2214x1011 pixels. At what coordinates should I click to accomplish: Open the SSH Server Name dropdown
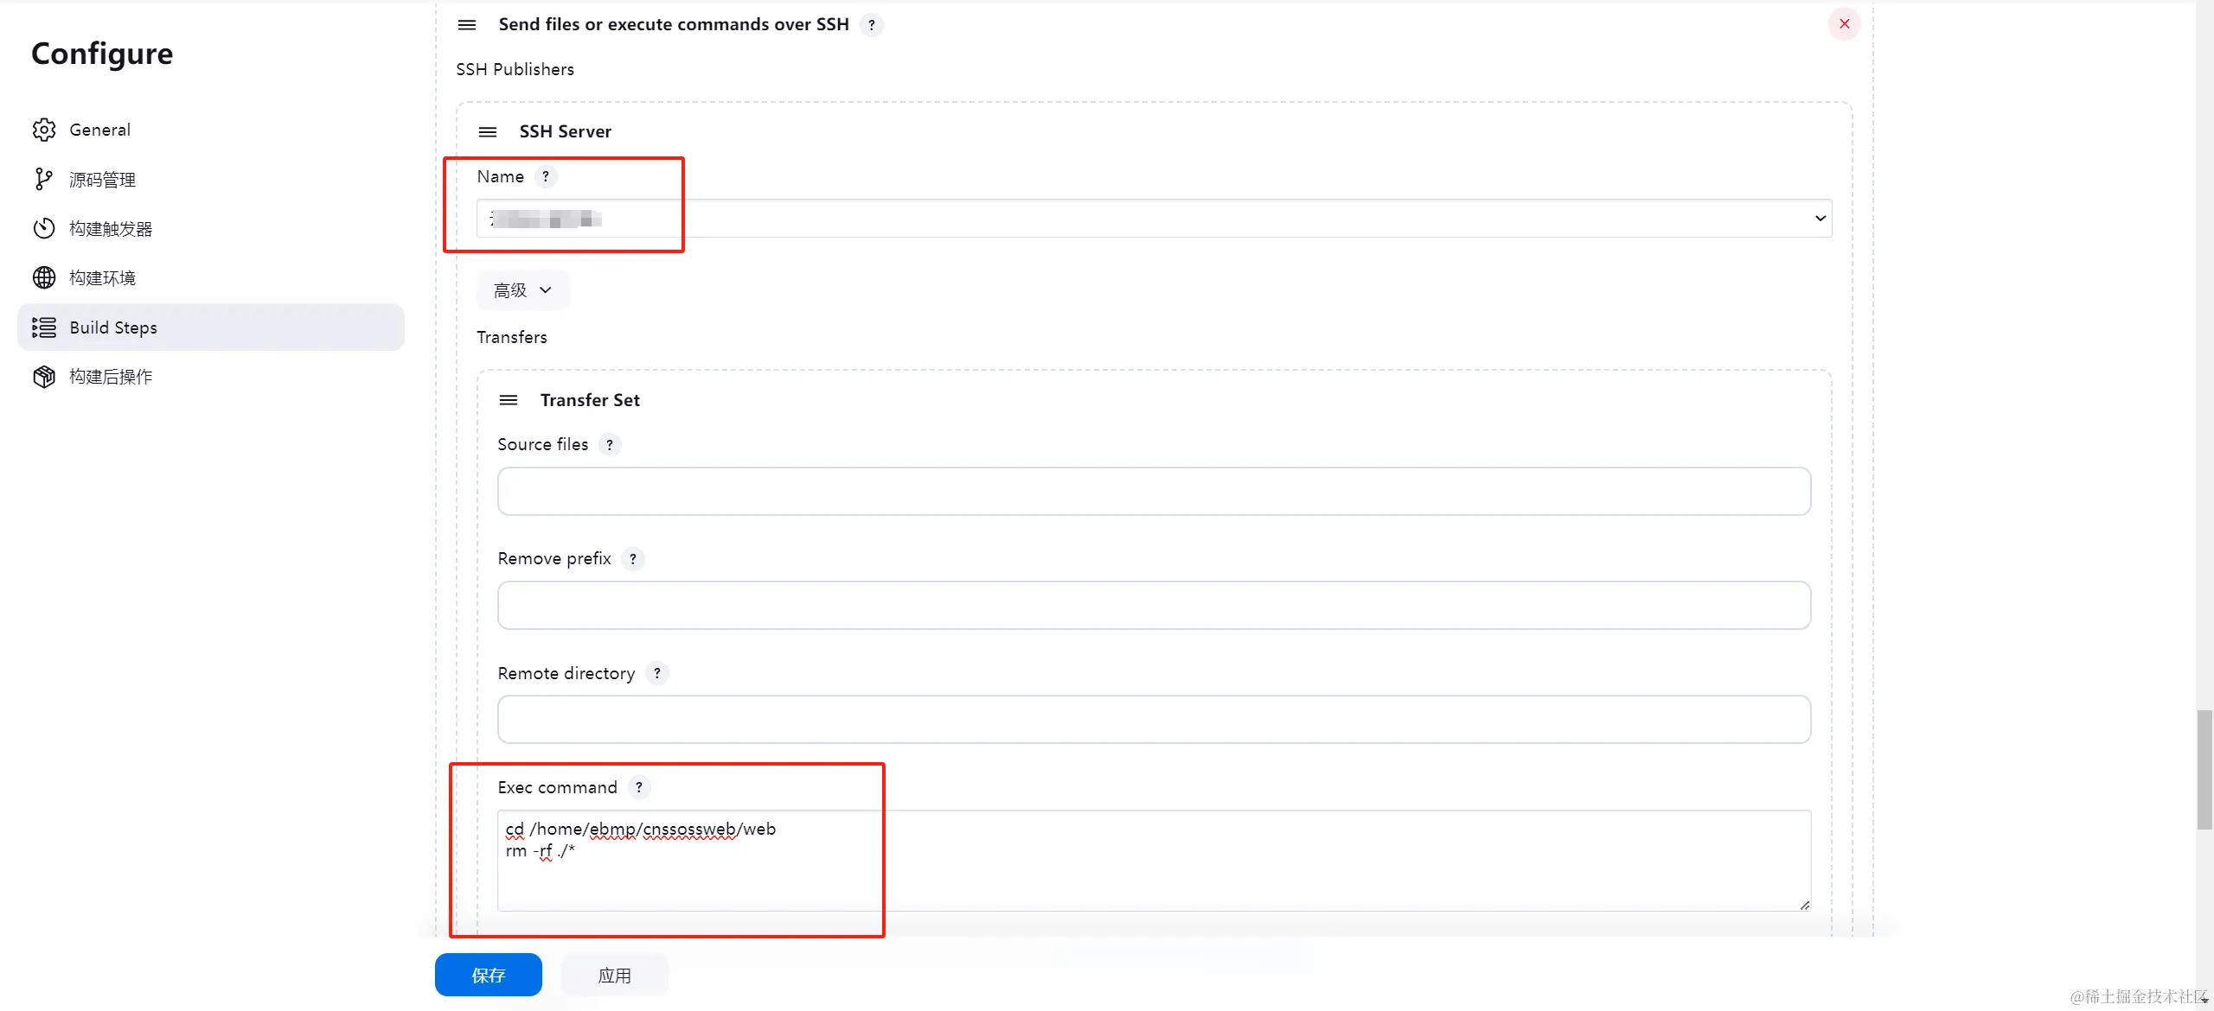pyautogui.click(x=1154, y=219)
